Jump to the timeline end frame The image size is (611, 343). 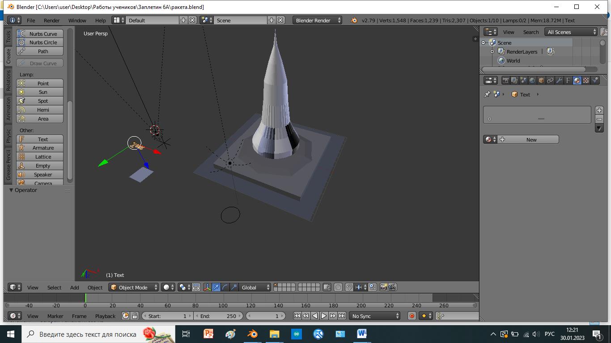(x=342, y=316)
